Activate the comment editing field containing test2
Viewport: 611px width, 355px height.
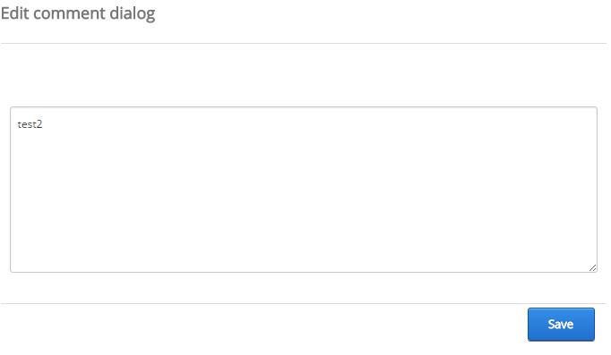304,190
